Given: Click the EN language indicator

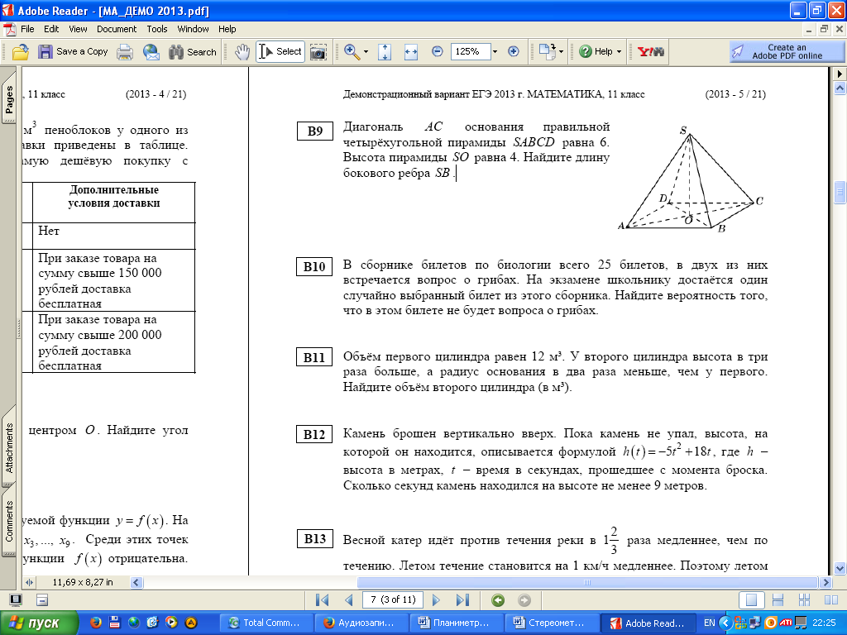Looking at the screenshot, I should 709,623.
